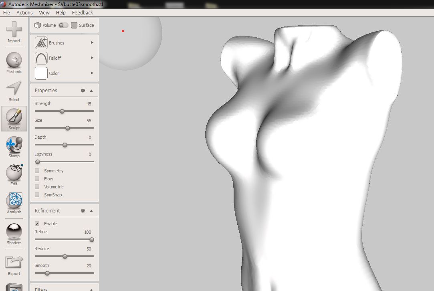Click the Reduce value 50
Viewport: 434px width, 291px height.
tap(89, 249)
